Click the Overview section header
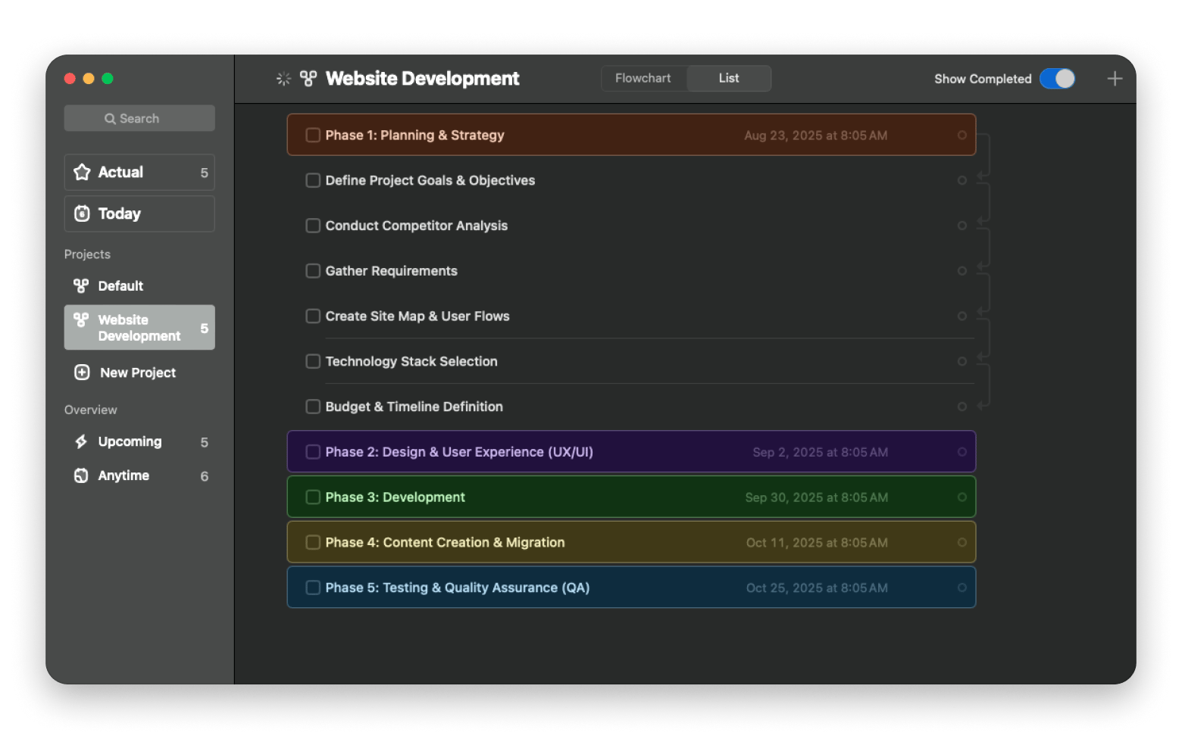The height and width of the screenshot is (745, 1182). pyautogui.click(x=91, y=410)
